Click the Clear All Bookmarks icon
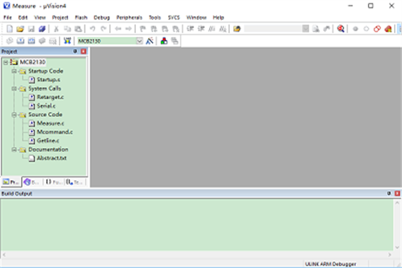The width and height of the screenshot is (402, 268). click(176, 29)
